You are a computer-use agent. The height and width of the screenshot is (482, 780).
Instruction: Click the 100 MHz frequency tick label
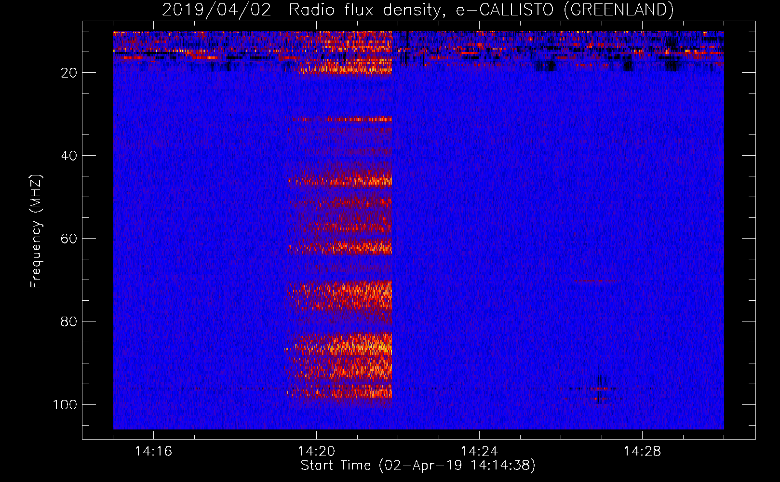pos(65,404)
